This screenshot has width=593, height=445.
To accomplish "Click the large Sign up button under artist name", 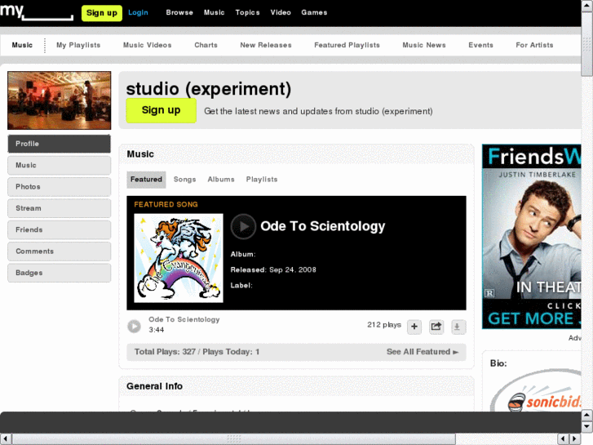I will 162,110.
